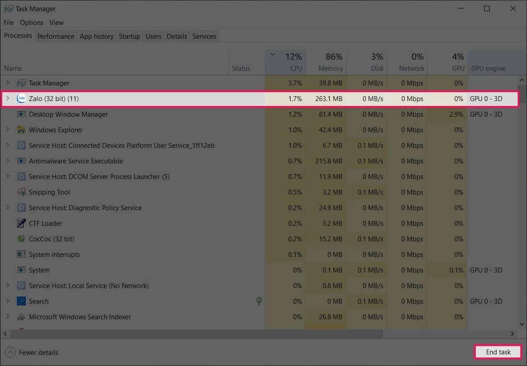The image size is (527, 366).
Task: Select the CocCoc (32 bit) process row
Action: coord(259,239)
